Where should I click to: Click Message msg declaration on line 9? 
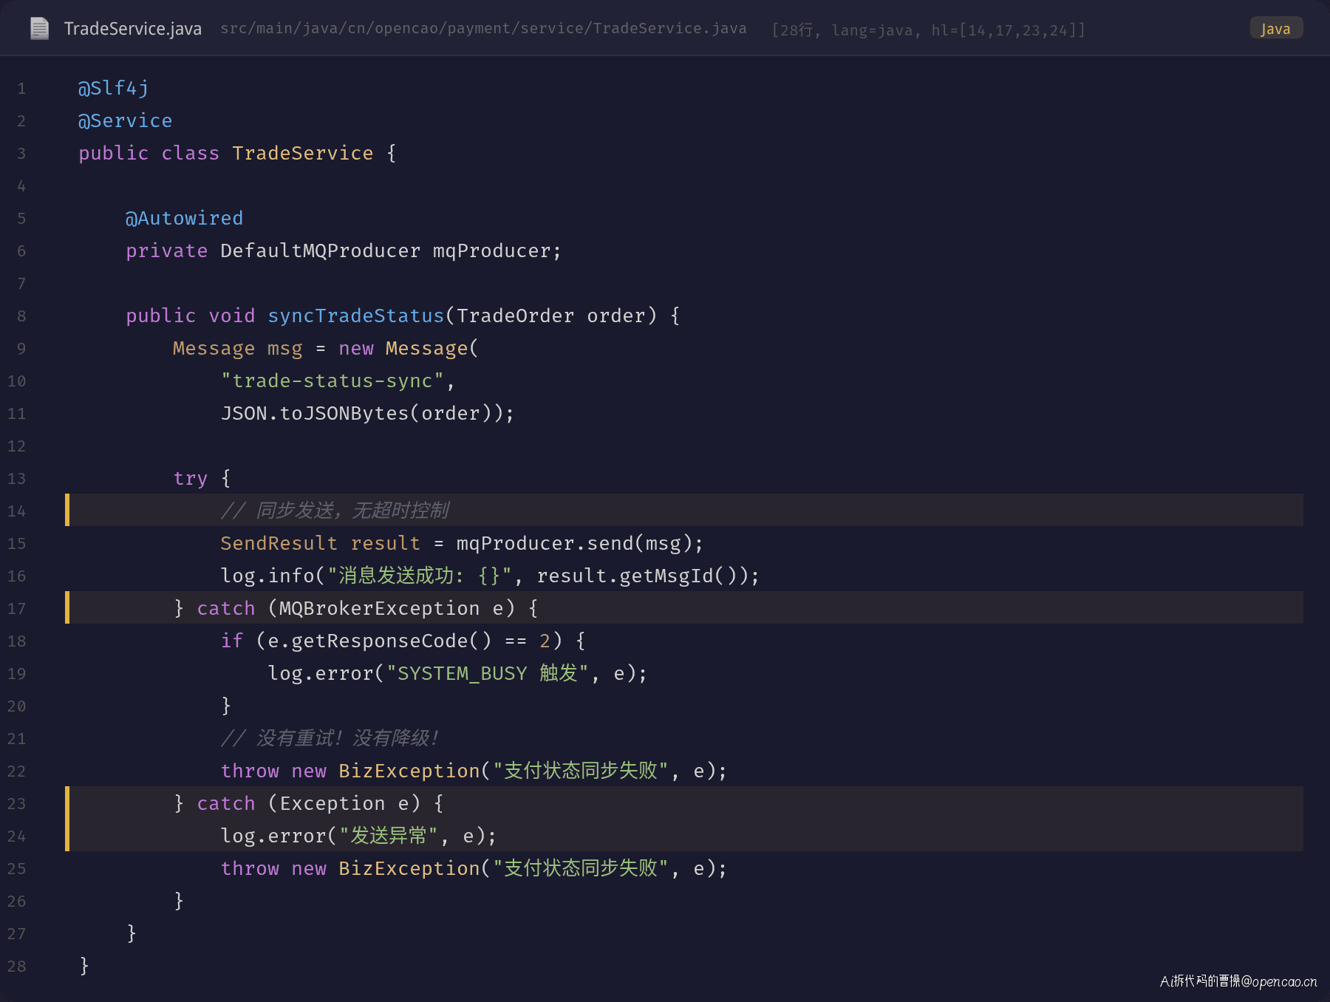pos(237,348)
